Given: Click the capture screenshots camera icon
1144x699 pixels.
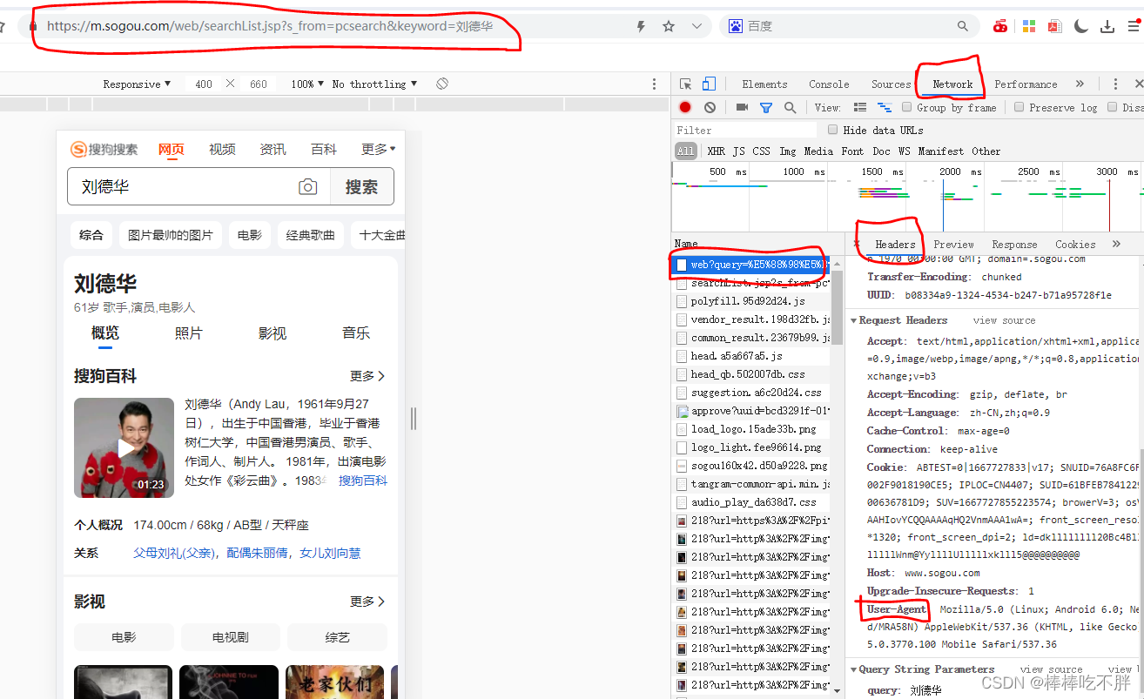Looking at the screenshot, I should pyautogui.click(x=742, y=107).
